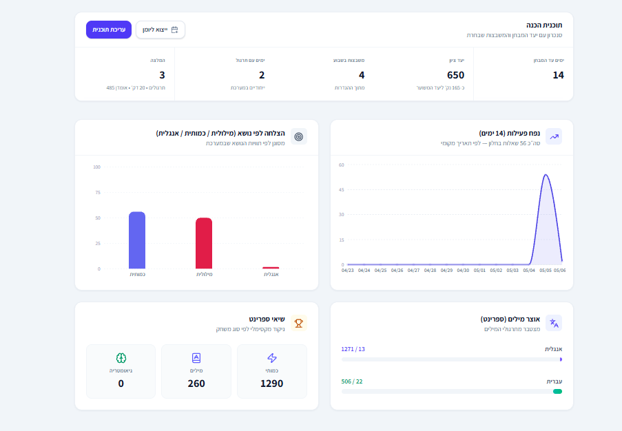This screenshot has width=622, height=431.
Task: Click the blue כמותית bar in chart
Action: (x=137, y=240)
